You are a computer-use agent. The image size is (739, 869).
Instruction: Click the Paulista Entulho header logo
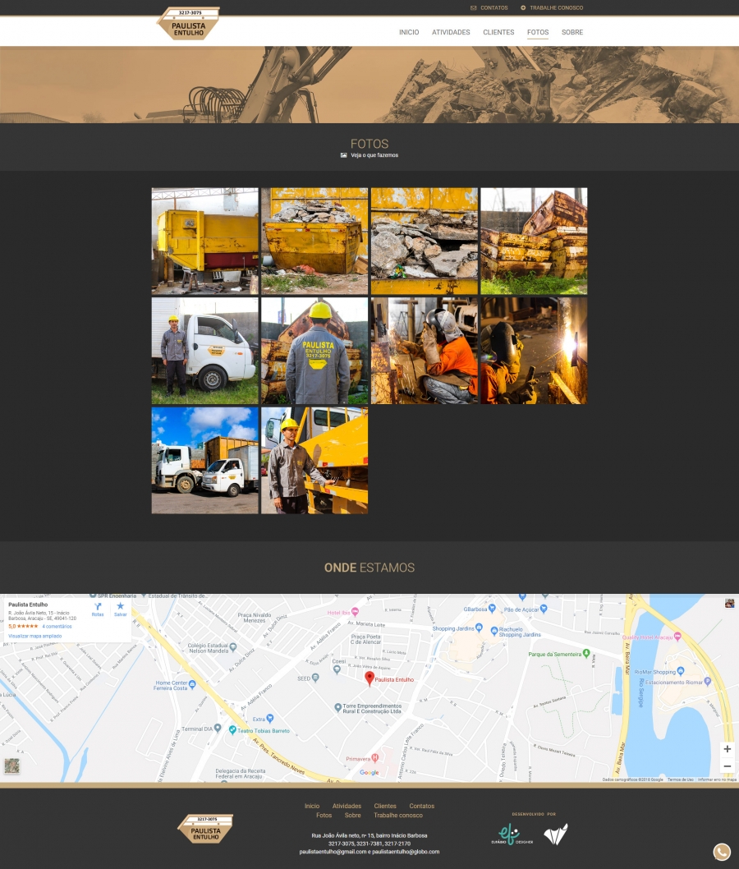[x=188, y=23]
